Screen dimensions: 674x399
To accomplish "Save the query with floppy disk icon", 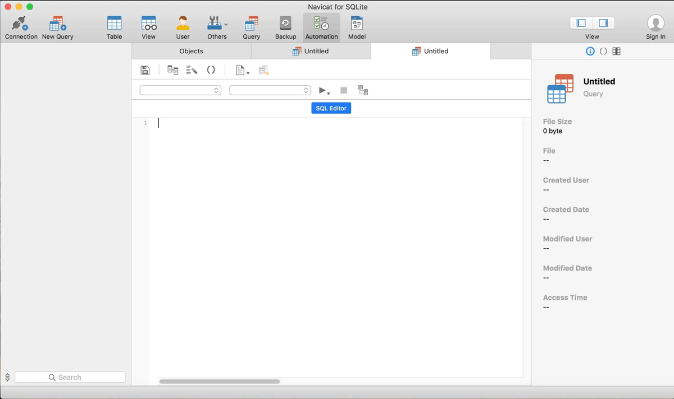I will pyautogui.click(x=145, y=70).
